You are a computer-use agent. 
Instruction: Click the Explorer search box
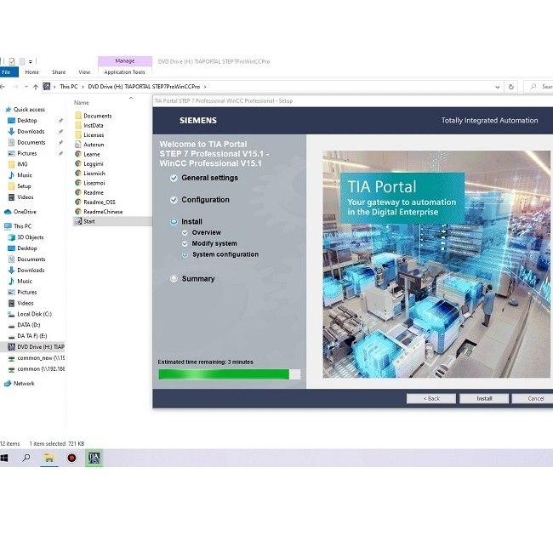coord(540,87)
